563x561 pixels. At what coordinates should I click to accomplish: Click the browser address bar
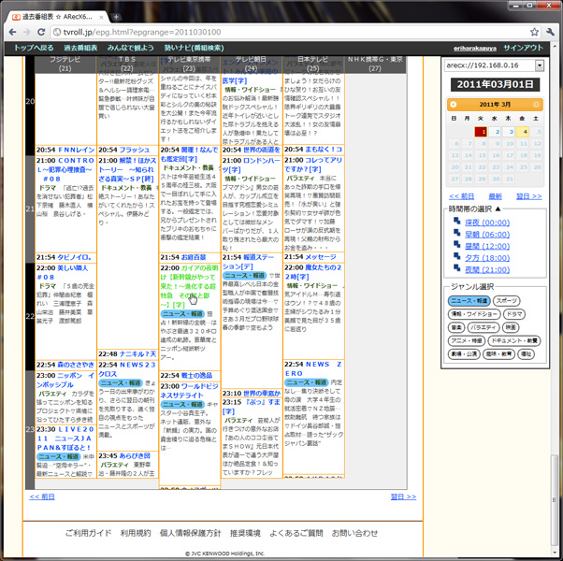coord(281,31)
